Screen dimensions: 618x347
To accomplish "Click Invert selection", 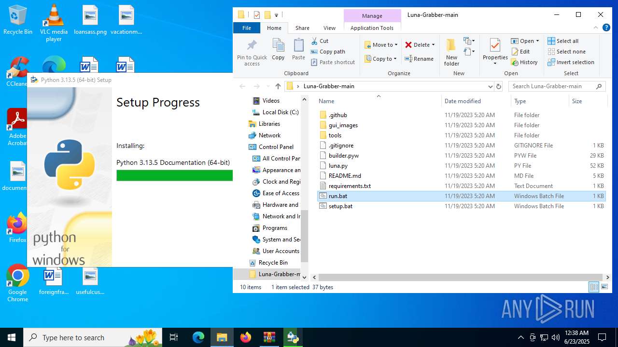I will coord(571,62).
